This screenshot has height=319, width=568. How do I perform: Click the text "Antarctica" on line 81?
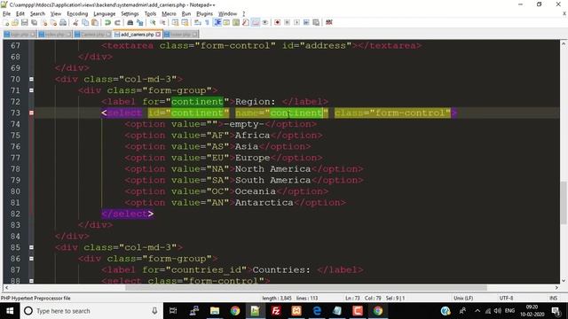click(264, 203)
